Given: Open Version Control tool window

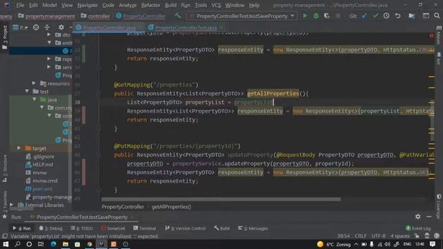Looking at the screenshot, I should click(x=186, y=228).
